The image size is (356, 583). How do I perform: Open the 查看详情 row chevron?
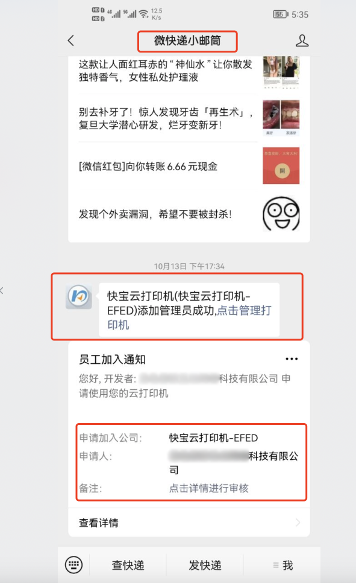coord(298,523)
